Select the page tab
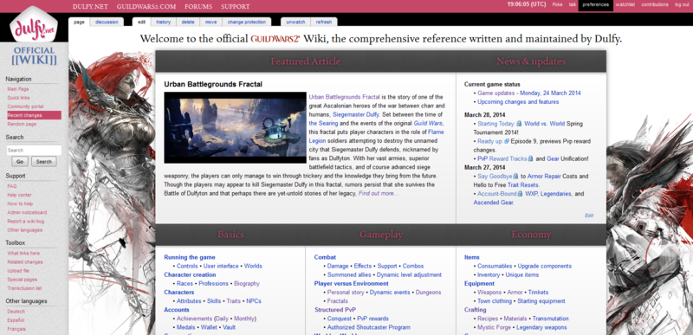693x335 pixels. (x=79, y=22)
